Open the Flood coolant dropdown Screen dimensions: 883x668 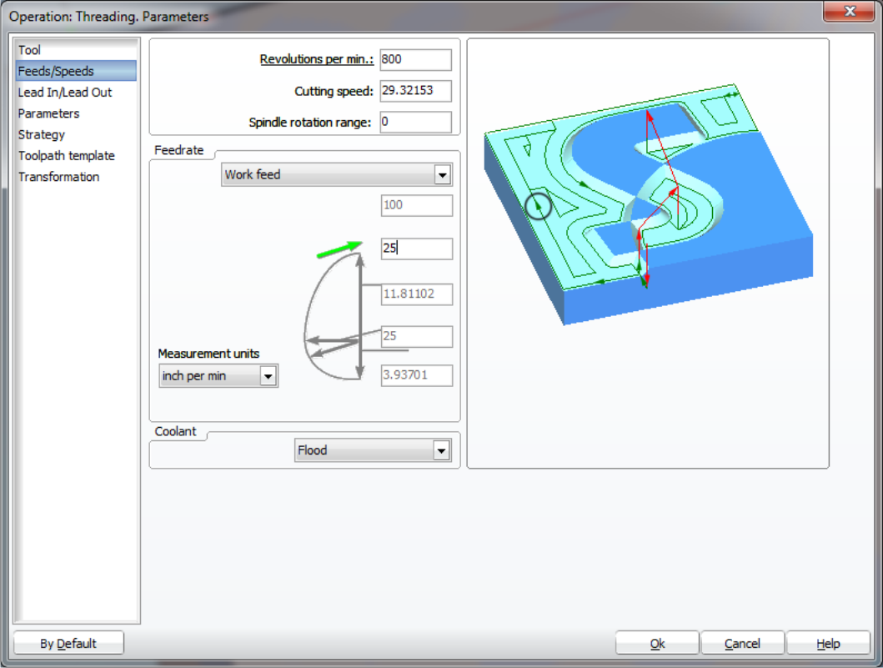pos(373,450)
